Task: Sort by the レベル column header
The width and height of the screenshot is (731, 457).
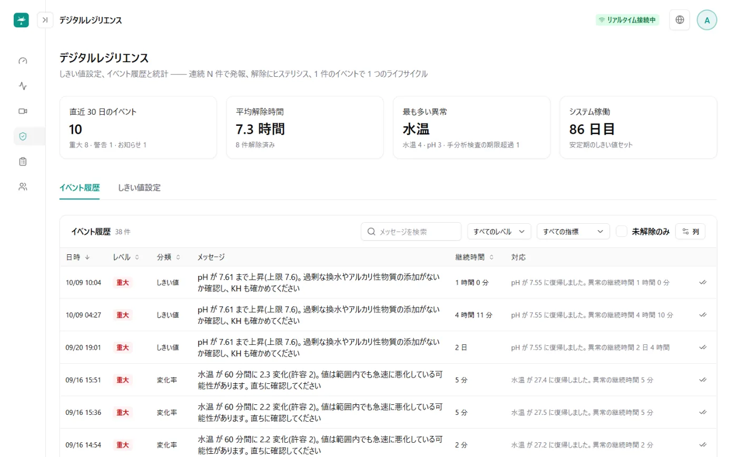Action: click(x=126, y=257)
